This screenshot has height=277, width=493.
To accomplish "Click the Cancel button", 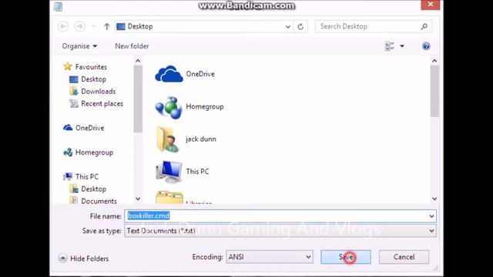I will click(404, 257).
